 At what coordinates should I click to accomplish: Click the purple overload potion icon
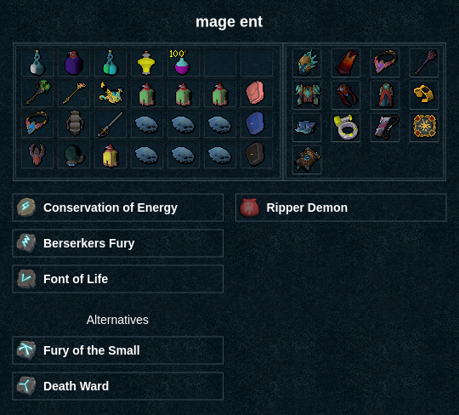tap(74, 63)
